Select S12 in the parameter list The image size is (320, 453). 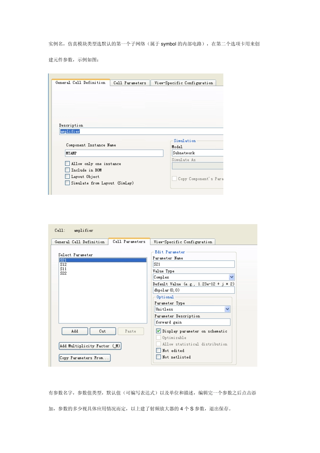pos(103,265)
